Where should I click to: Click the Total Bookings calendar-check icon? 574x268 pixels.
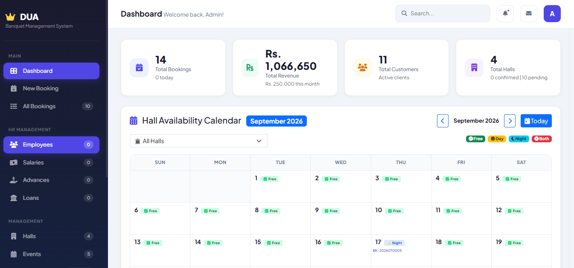(139, 68)
